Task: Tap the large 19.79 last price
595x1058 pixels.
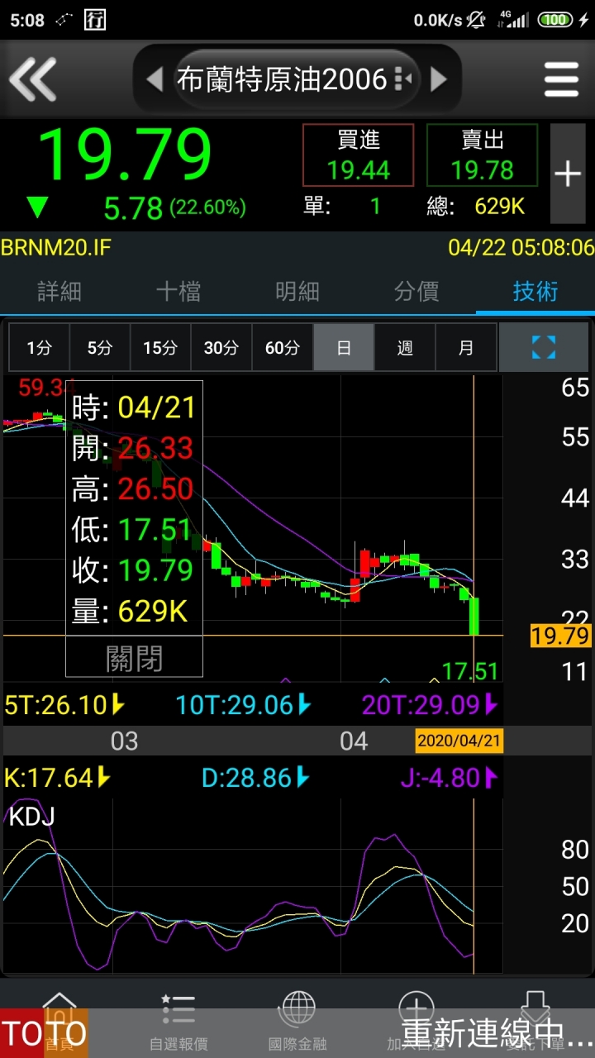Action: [x=125, y=155]
